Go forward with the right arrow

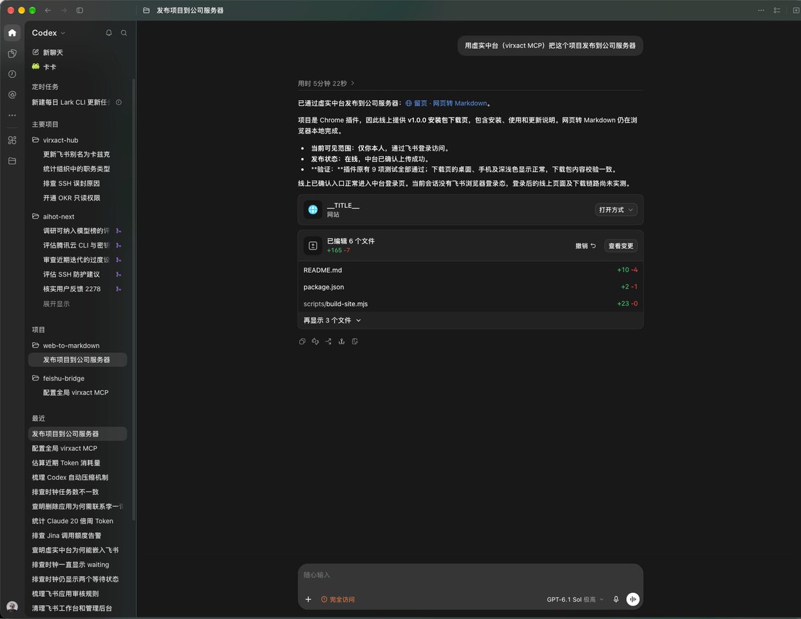(64, 11)
